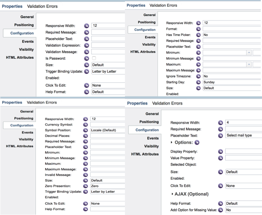Open the Minimum date dropdown arrow
The image size is (262, 215).
coord(249,52)
